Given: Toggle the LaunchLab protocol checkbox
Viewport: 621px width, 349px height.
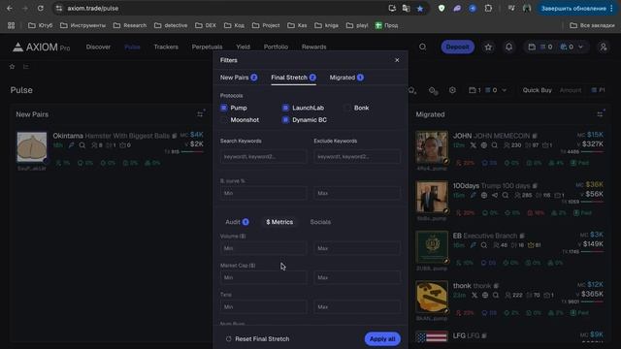Looking at the screenshot, I should click(x=285, y=108).
